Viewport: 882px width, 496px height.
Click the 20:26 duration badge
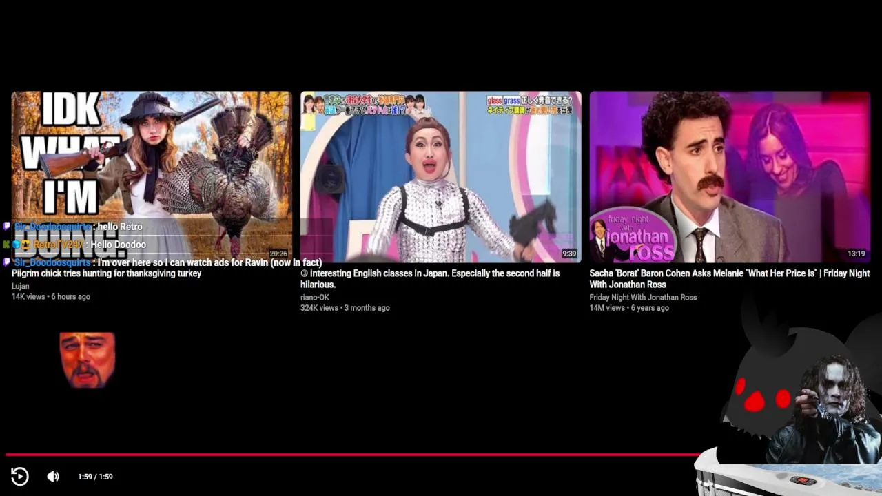(278, 254)
